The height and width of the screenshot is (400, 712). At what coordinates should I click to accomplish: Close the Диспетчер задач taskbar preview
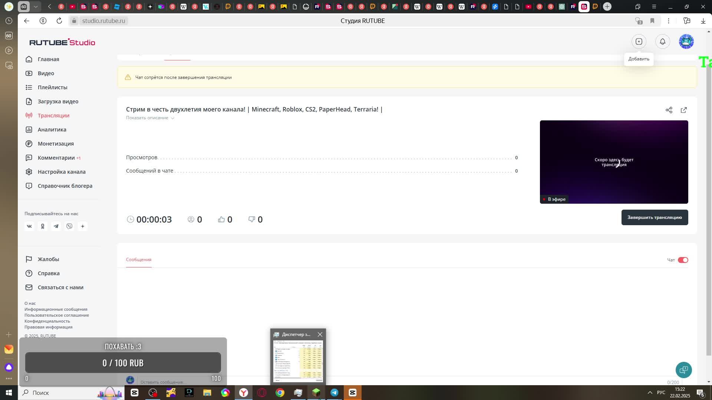[x=320, y=334]
